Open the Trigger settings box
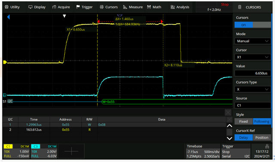Screen dimensions: 275x162 tap(236, 151)
